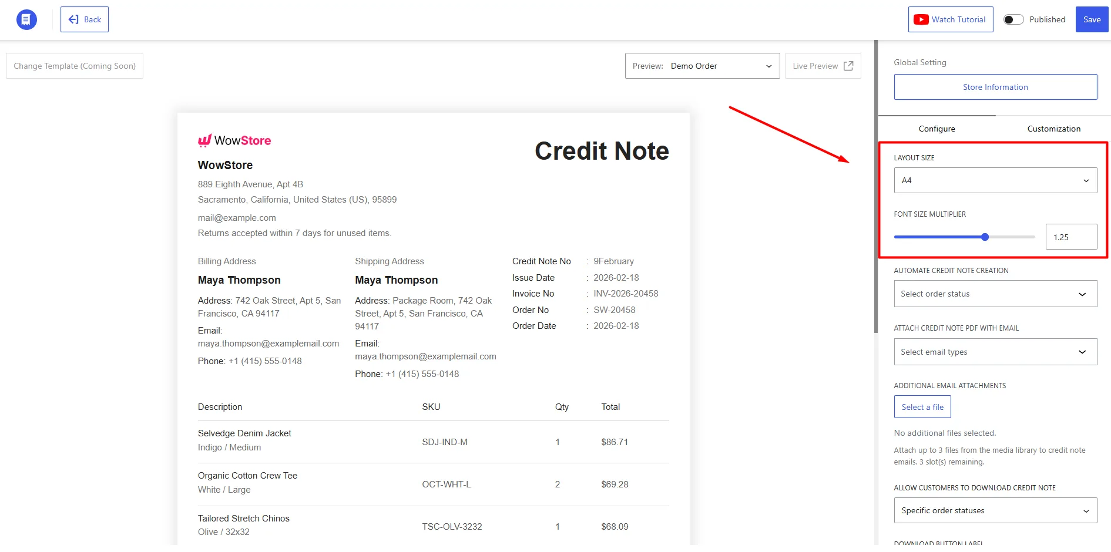Image resolution: width=1111 pixels, height=552 pixels.
Task: Open Live Preview in new window
Action: (823, 66)
